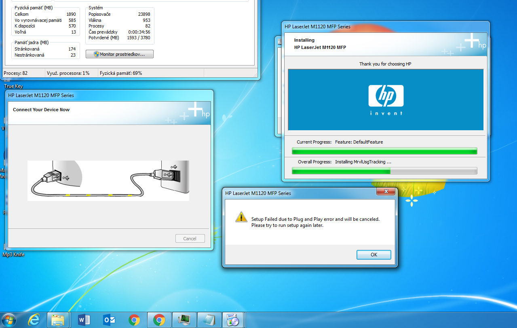Select the HP installer disc icon in taskbar
Image resolution: width=517 pixels, height=328 pixels.
[x=233, y=320]
